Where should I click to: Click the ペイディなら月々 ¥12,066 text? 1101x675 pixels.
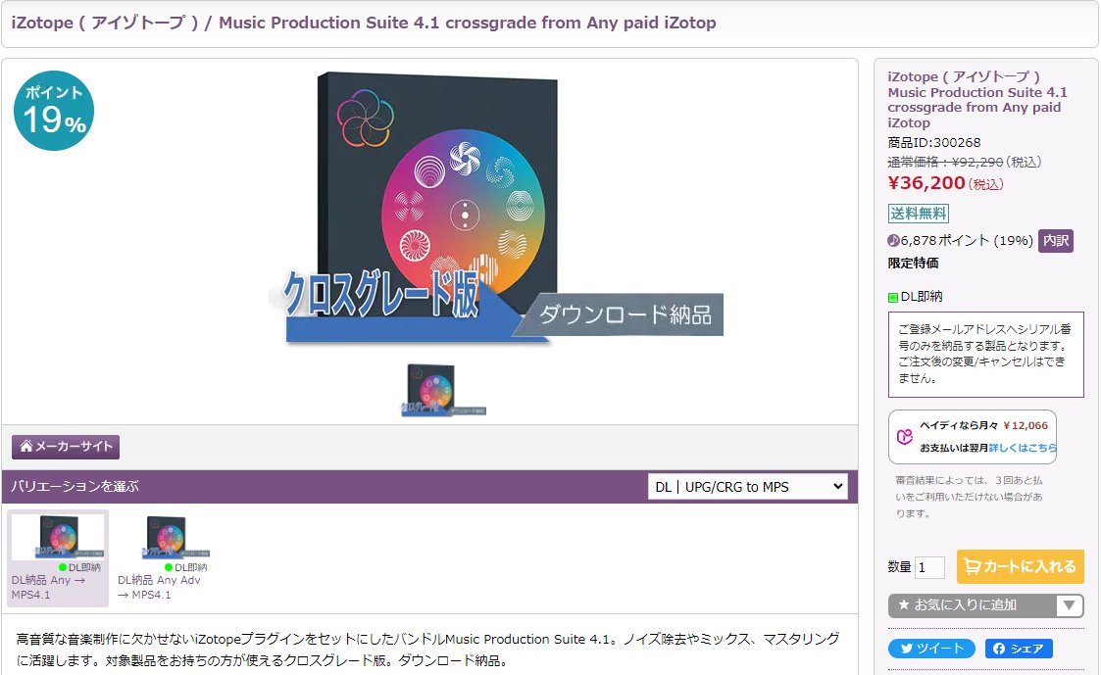[983, 425]
